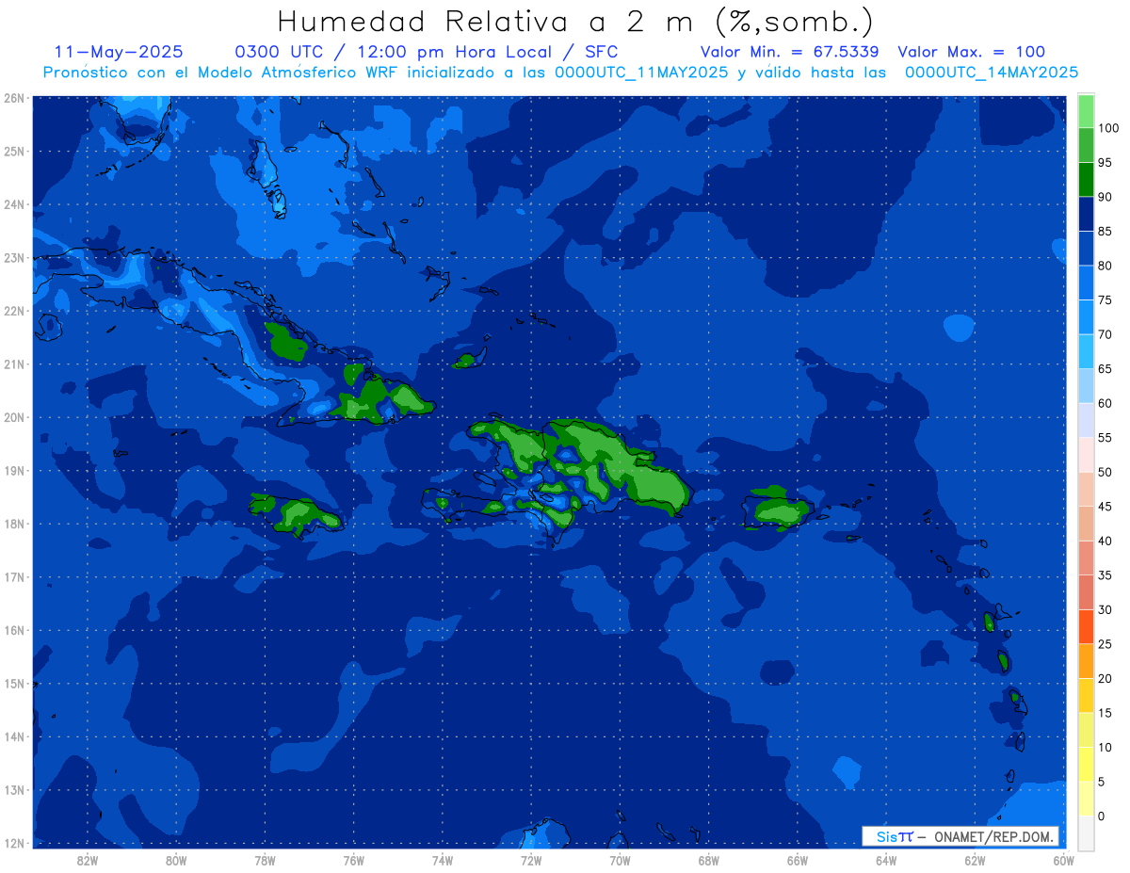The height and width of the screenshot is (873, 1130).
Task: Select the peach swatch between legend 45 and 50
Action: pyautogui.click(x=1086, y=489)
